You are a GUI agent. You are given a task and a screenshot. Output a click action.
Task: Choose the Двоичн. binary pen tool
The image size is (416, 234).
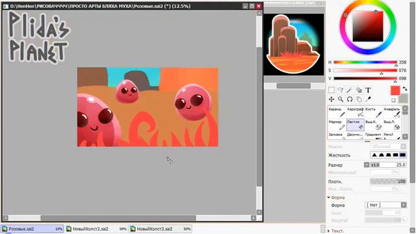[x=356, y=136]
